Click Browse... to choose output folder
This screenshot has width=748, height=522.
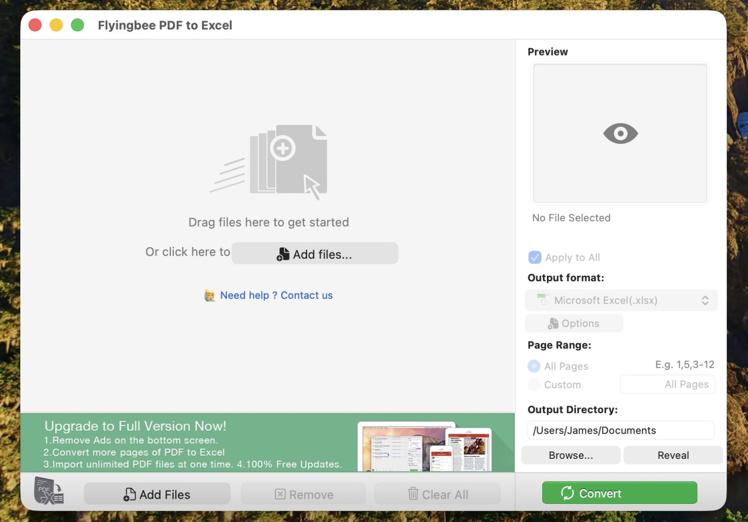coord(570,455)
